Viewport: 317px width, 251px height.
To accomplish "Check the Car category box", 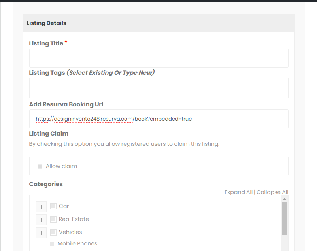I will 53,206.
